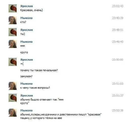Click the Мыкола name link at 23:49:43

[x=26, y=42]
